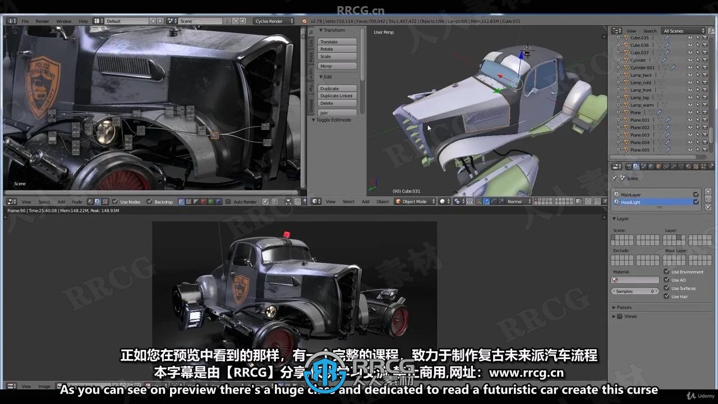Screen dimensions: 718x404
Task: Open the Window menu
Action: (64, 21)
